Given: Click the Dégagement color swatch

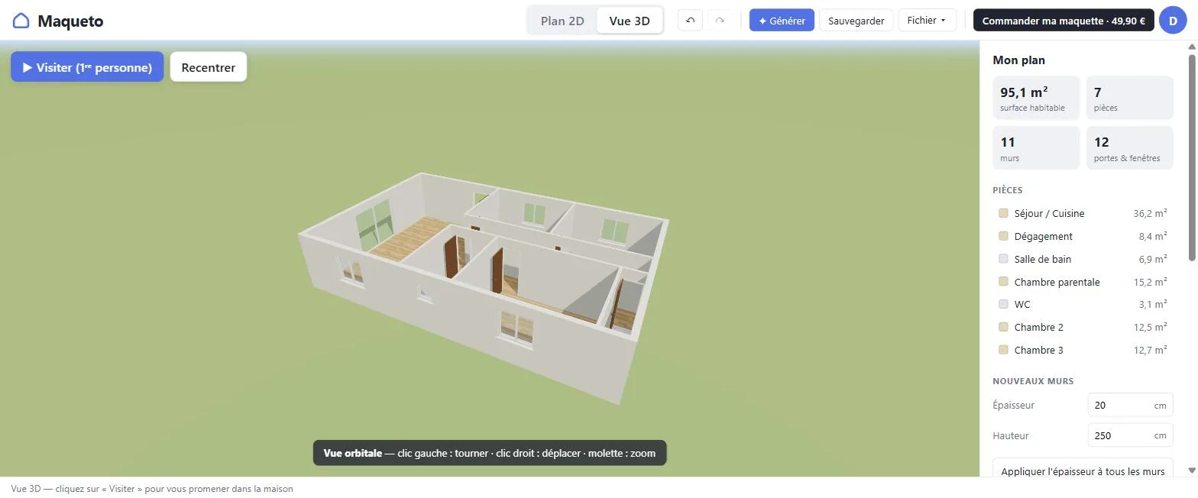Looking at the screenshot, I should (1003, 236).
